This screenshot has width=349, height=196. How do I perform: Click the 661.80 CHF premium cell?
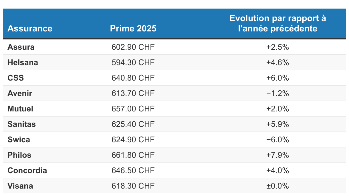133,155
